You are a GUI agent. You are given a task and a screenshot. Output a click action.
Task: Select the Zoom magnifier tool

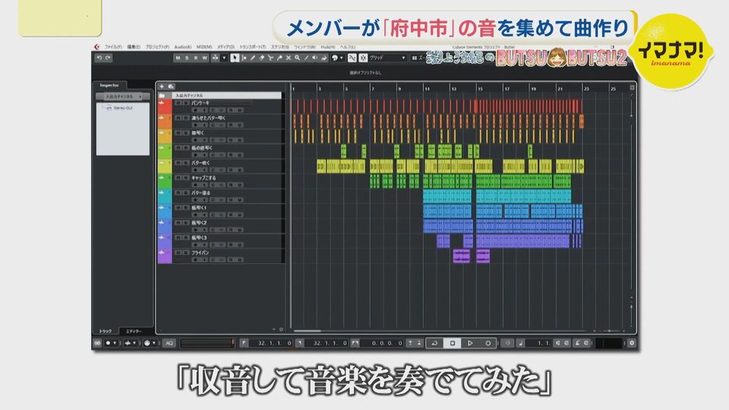pyautogui.click(x=297, y=58)
